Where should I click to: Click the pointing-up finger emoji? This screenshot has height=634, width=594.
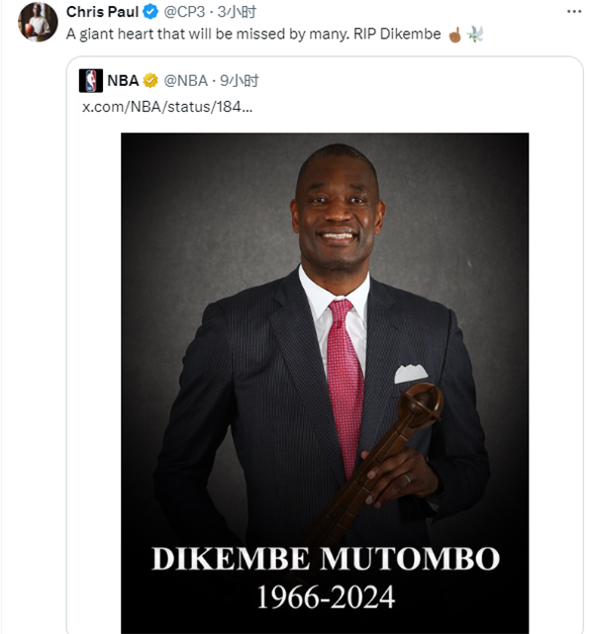coord(455,35)
